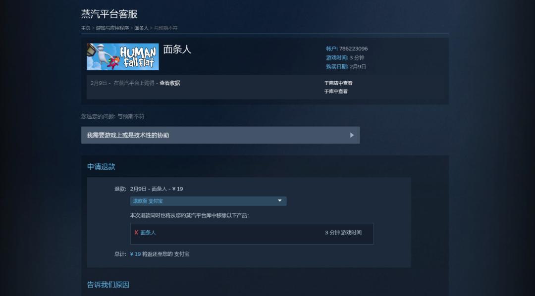This screenshot has width=535, height=296.
Task: Click the account number 786223096
Action: coord(354,49)
